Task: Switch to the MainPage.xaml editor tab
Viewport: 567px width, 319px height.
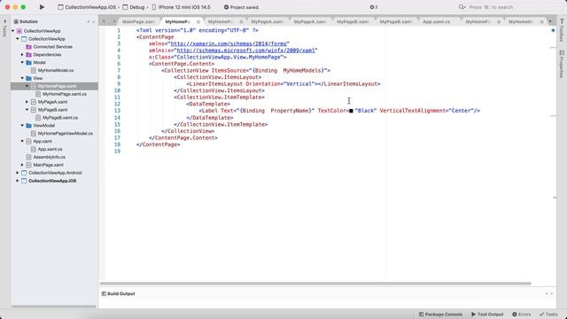Action: pyautogui.click(x=139, y=21)
